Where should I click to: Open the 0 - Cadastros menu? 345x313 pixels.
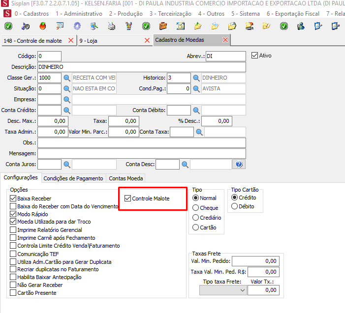(x=31, y=14)
